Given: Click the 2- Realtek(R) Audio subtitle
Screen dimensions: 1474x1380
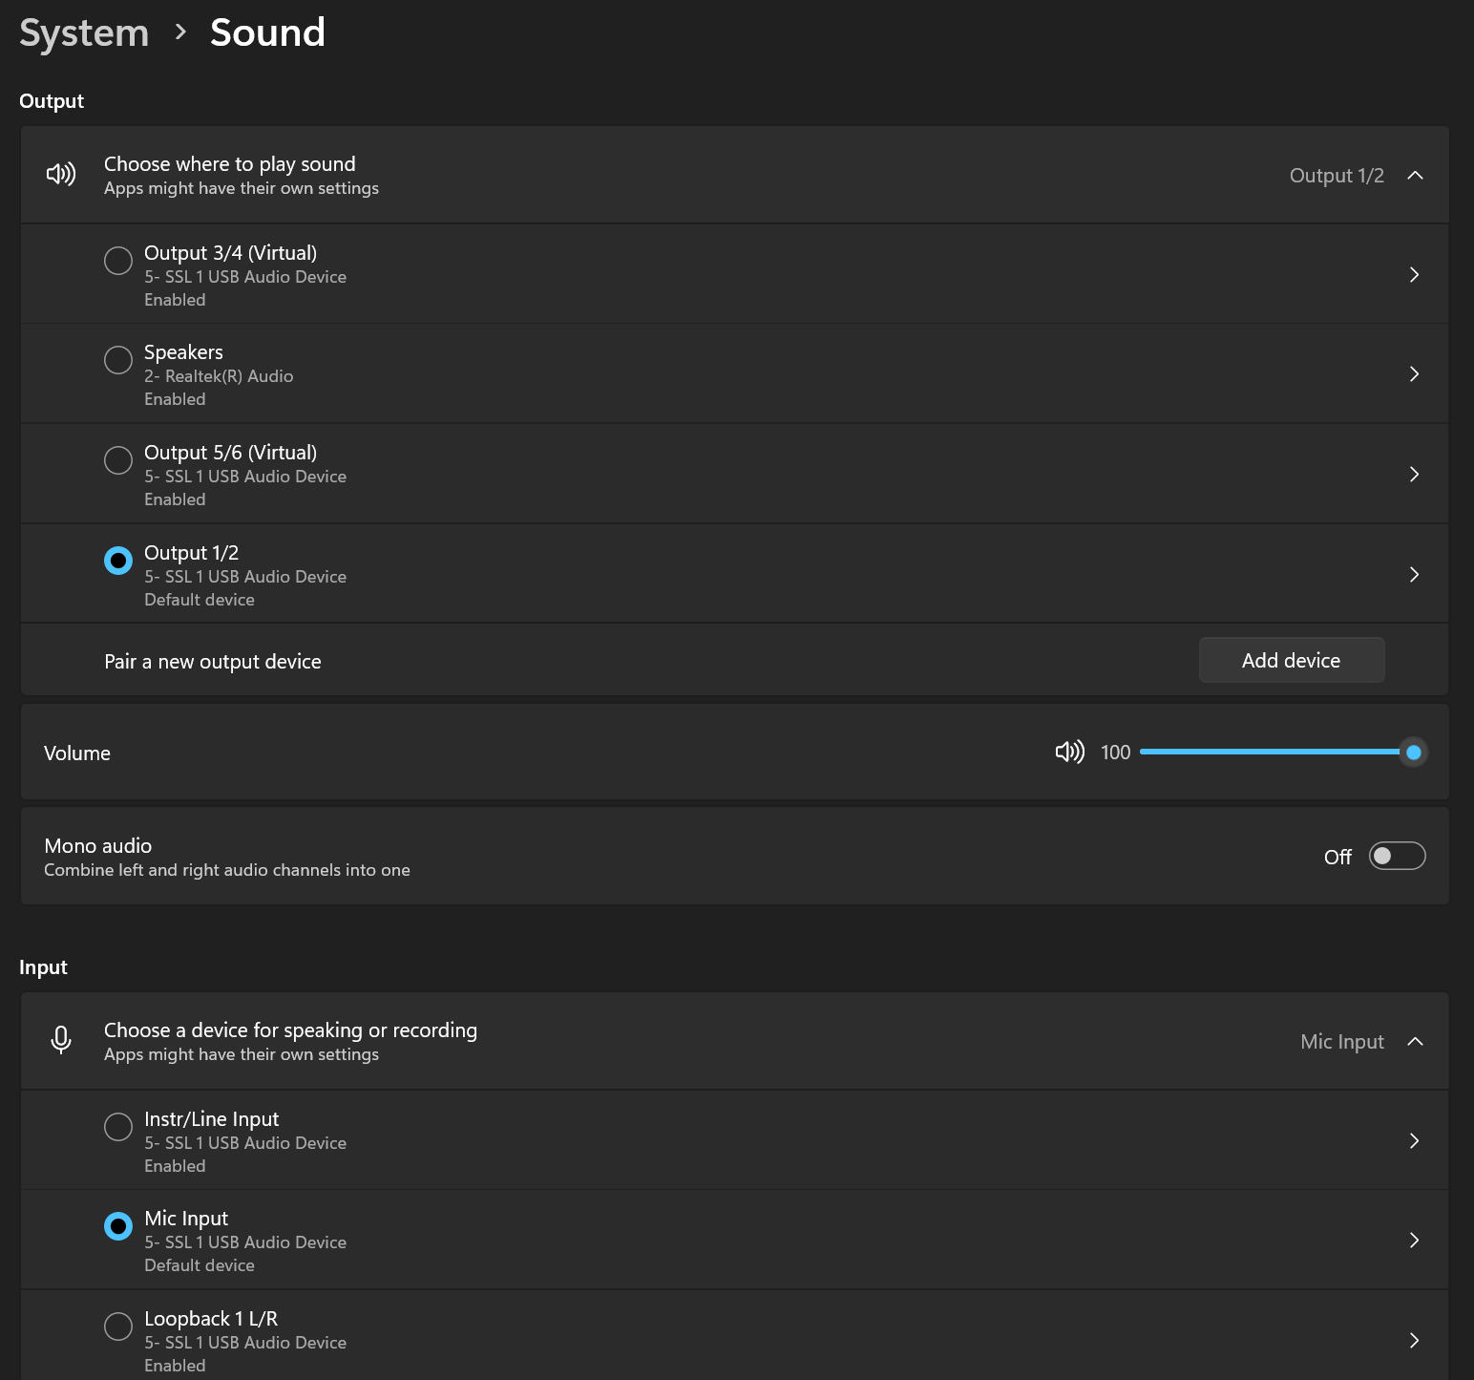Looking at the screenshot, I should pyautogui.click(x=219, y=376).
